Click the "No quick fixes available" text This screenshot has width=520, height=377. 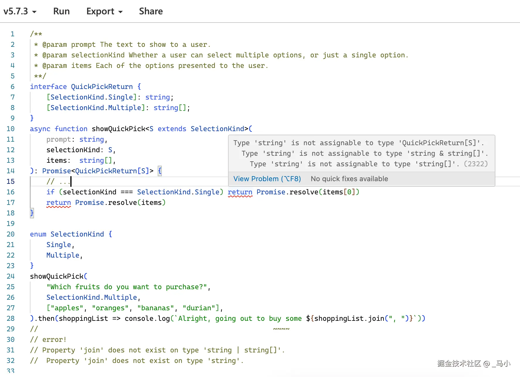pyautogui.click(x=349, y=179)
